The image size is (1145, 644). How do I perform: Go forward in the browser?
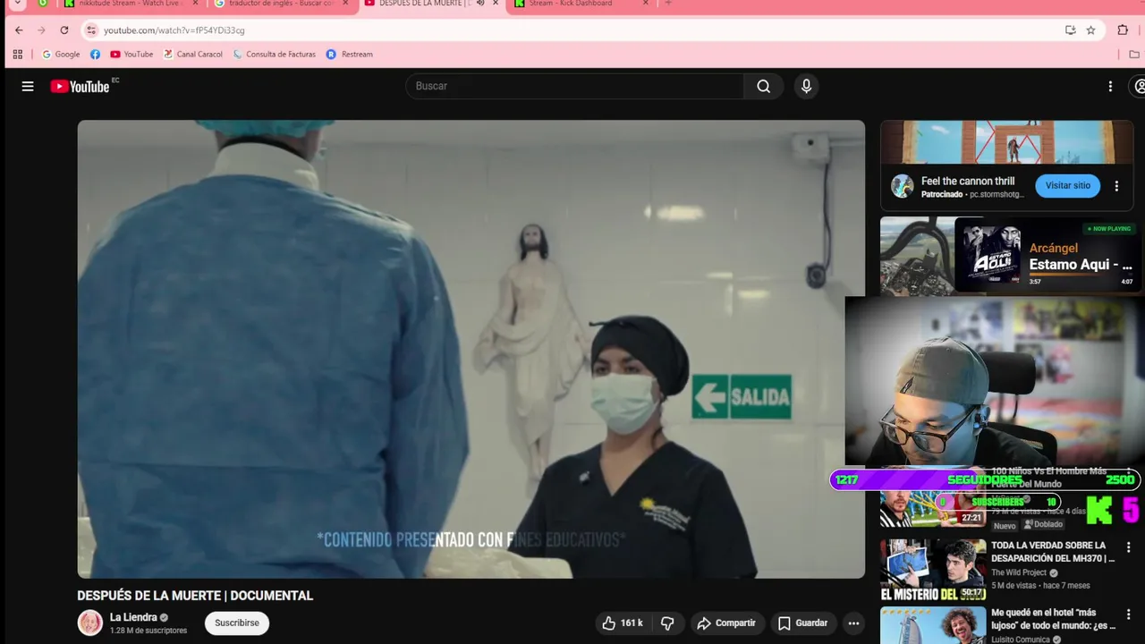[x=41, y=30]
